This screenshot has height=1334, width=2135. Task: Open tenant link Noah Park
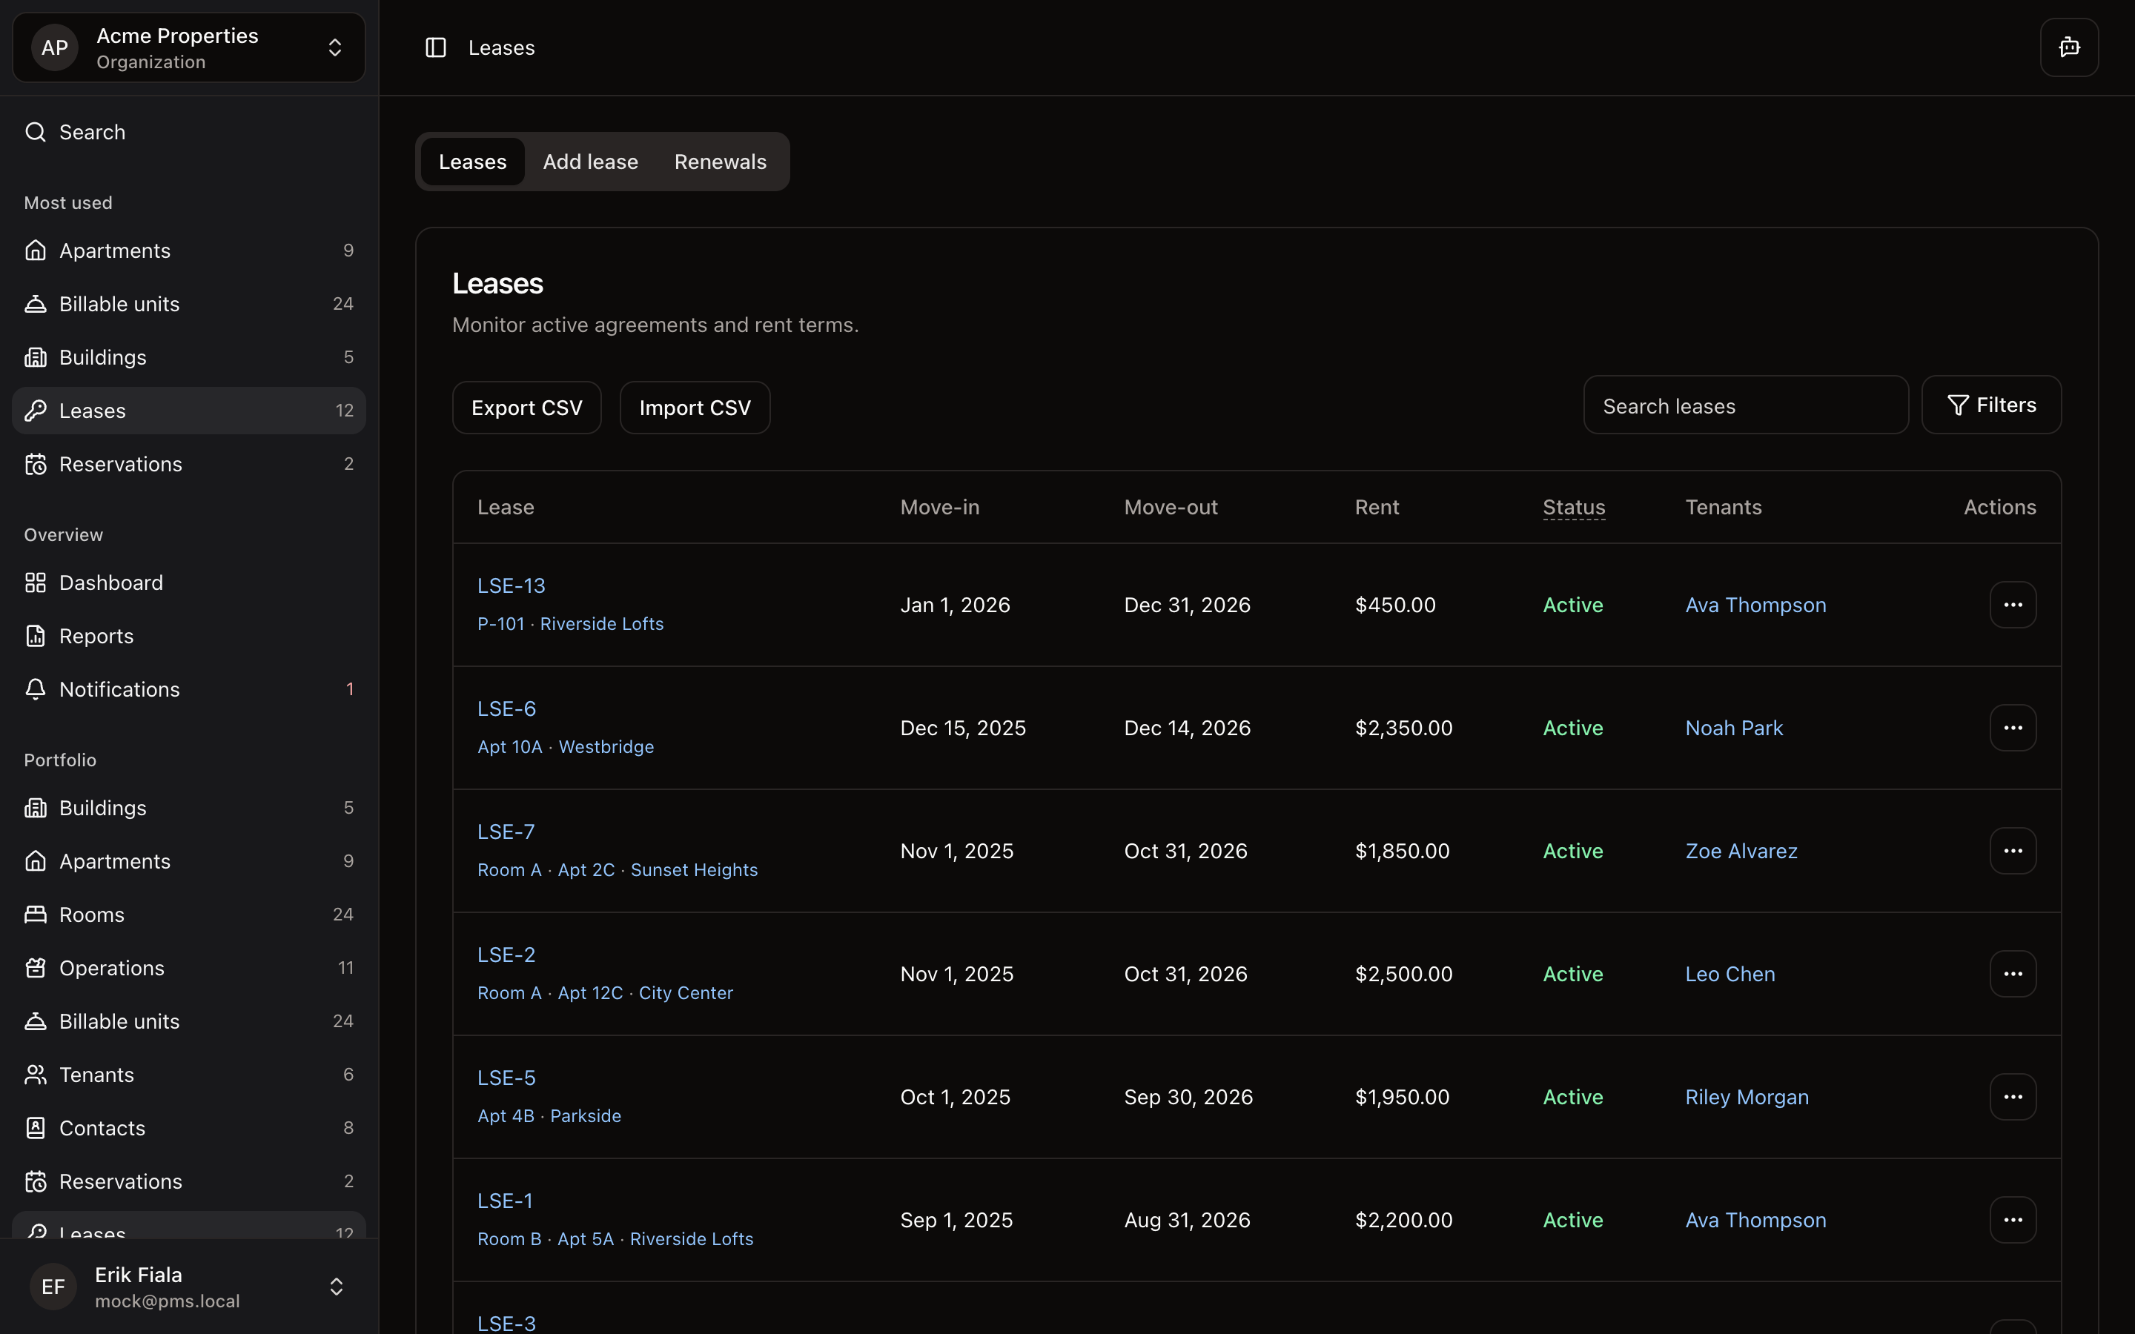click(x=1734, y=728)
